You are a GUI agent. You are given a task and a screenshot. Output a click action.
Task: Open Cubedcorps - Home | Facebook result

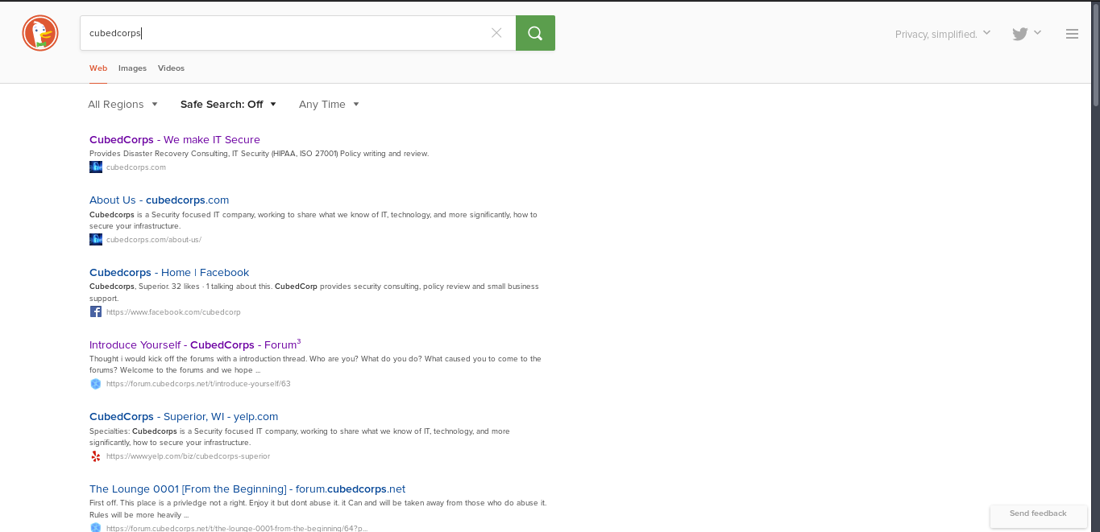(x=169, y=272)
